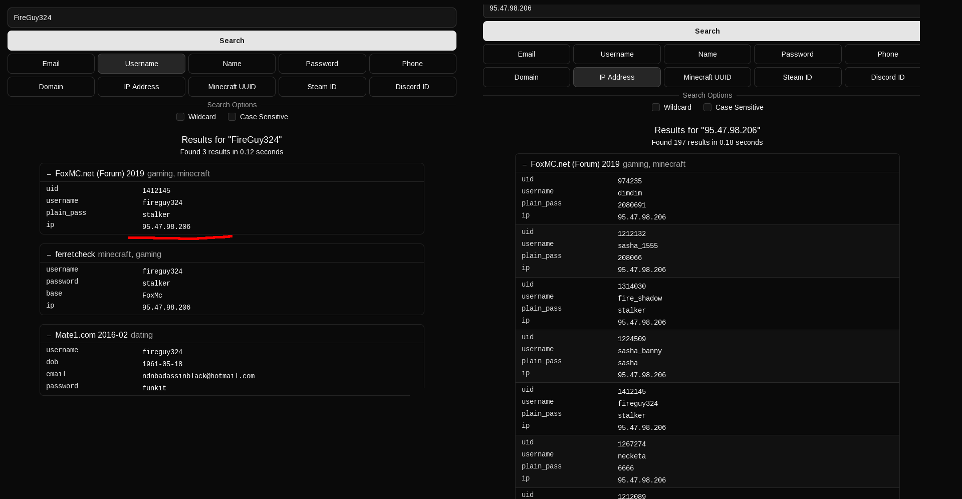Screen dimensions: 962x499
Task: Select Domain search type in right panel
Action: 527,77
